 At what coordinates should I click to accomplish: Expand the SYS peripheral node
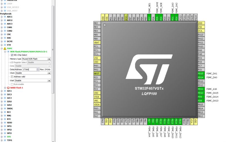(x=2, y=137)
